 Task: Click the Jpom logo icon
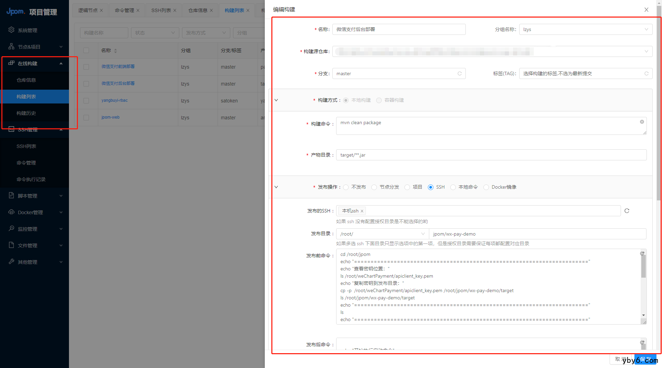click(x=16, y=11)
